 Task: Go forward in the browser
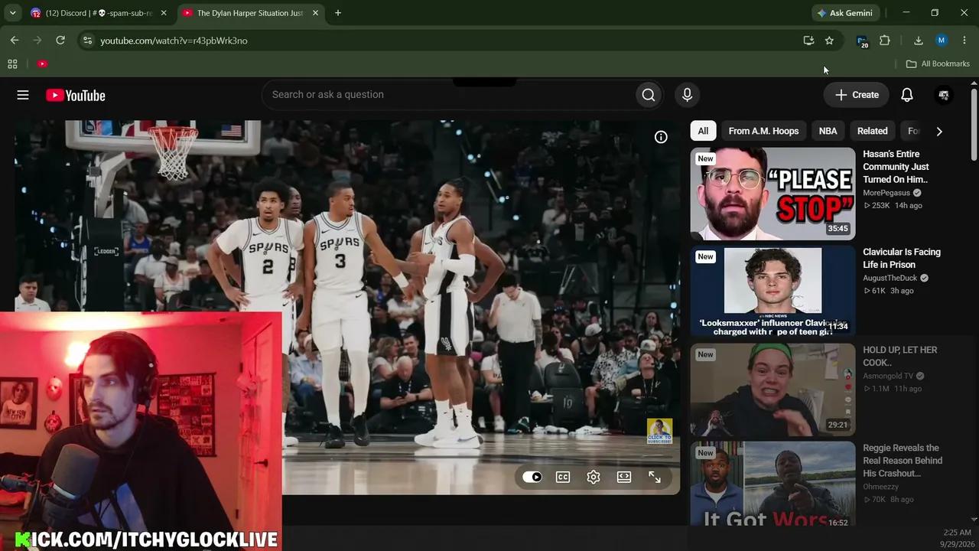[x=37, y=41]
